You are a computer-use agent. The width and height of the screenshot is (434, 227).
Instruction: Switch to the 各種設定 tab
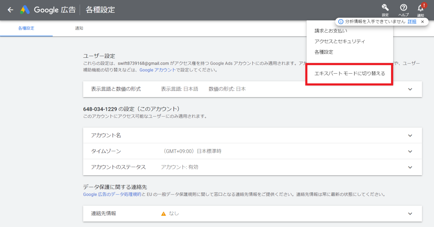[26, 28]
